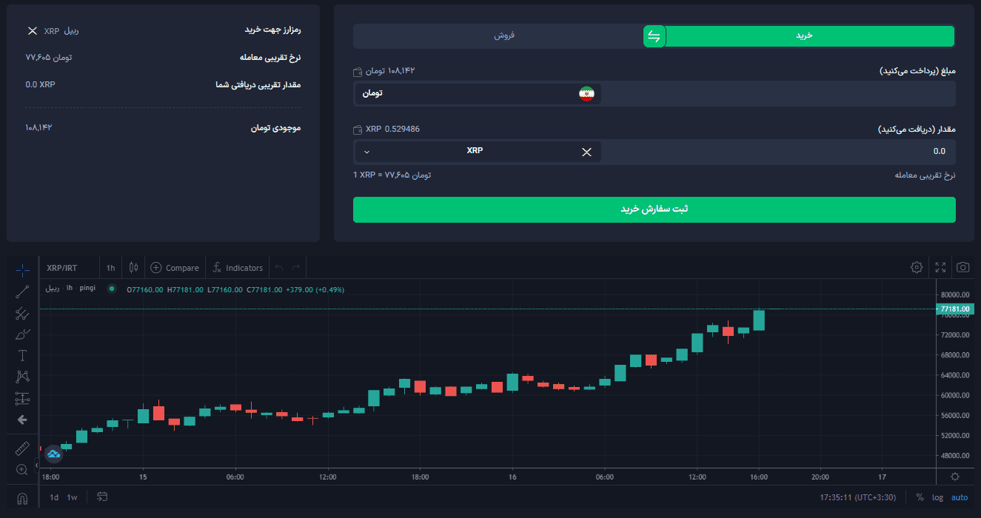
Task: Click the ریبل · 1h · pingi legend title
Action: (70, 289)
